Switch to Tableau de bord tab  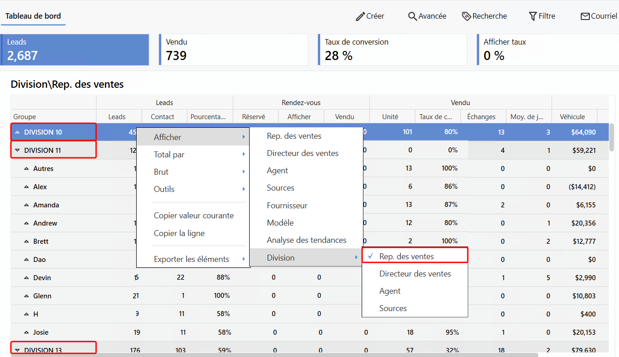(33, 16)
